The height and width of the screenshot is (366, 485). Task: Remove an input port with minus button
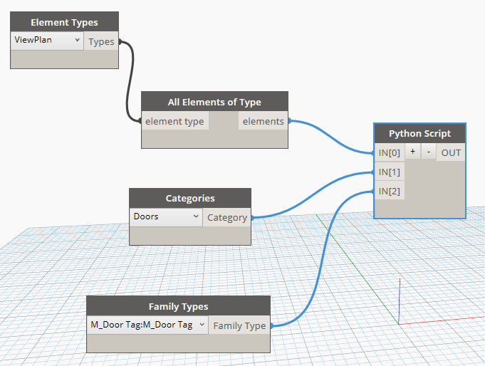[x=428, y=152]
